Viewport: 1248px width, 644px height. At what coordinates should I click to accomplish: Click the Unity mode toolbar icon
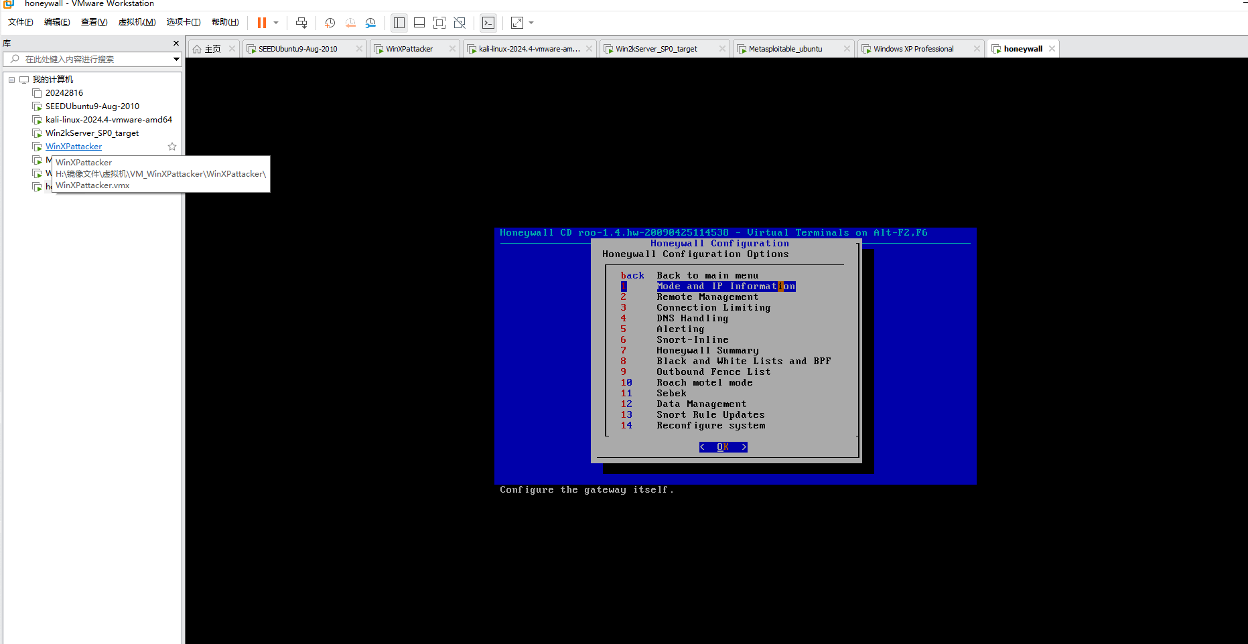460,23
